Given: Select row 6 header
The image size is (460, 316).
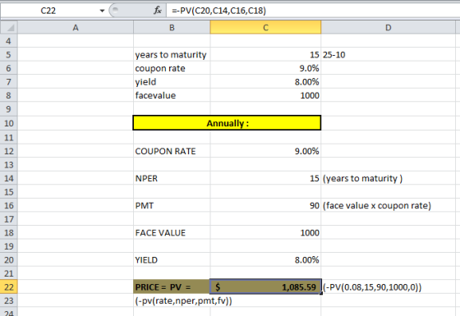Looking at the screenshot, I should [x=9, y=68].
